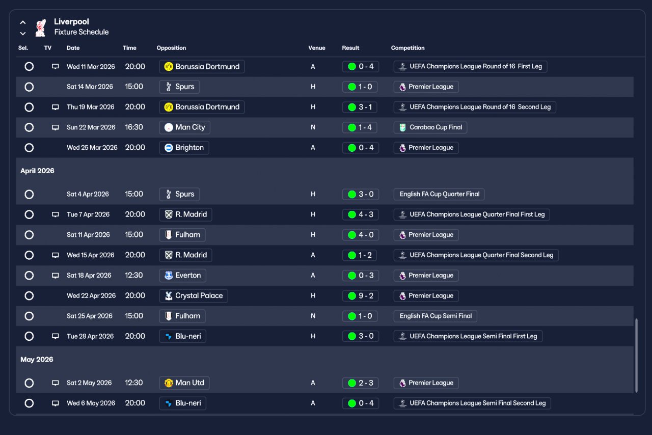
Task: Select the radio button for Sat 11 Apr 2026
Action: pyautogui.click(x=29, y=235)
